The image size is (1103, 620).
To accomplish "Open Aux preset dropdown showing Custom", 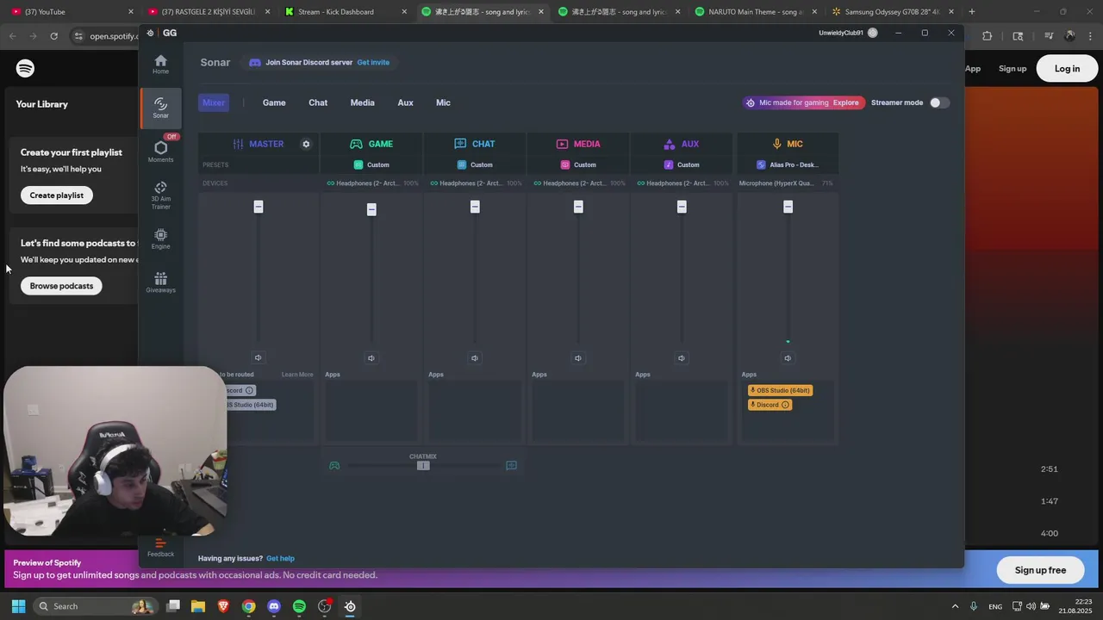I will [x=682, y=164].
